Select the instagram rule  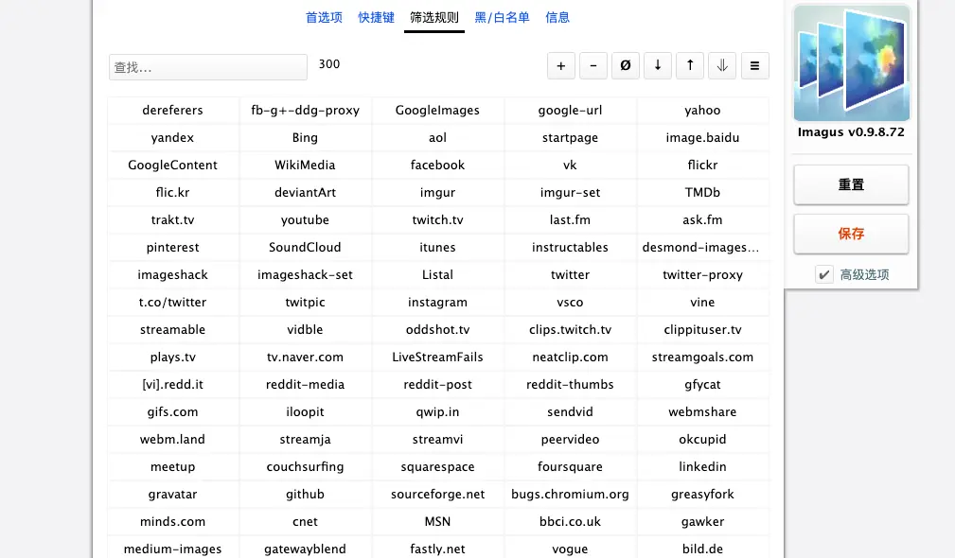pos(438,302)
